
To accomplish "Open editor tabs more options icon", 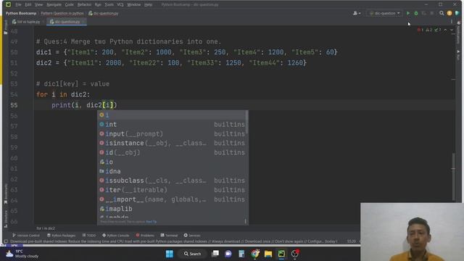I will 451,22.
